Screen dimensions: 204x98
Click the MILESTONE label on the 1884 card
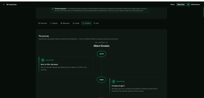tap(121, 82)
